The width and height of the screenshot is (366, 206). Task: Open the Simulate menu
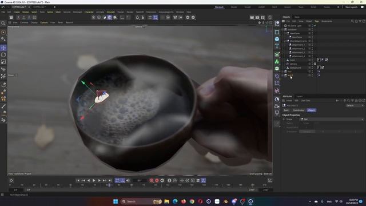click(x=110, y=12)
